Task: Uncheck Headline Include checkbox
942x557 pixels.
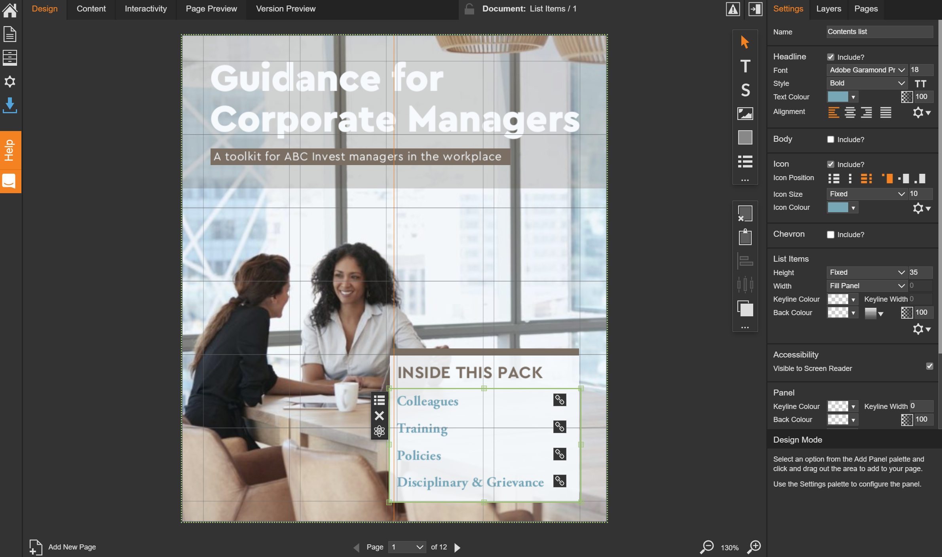Action: coord(831,57)
